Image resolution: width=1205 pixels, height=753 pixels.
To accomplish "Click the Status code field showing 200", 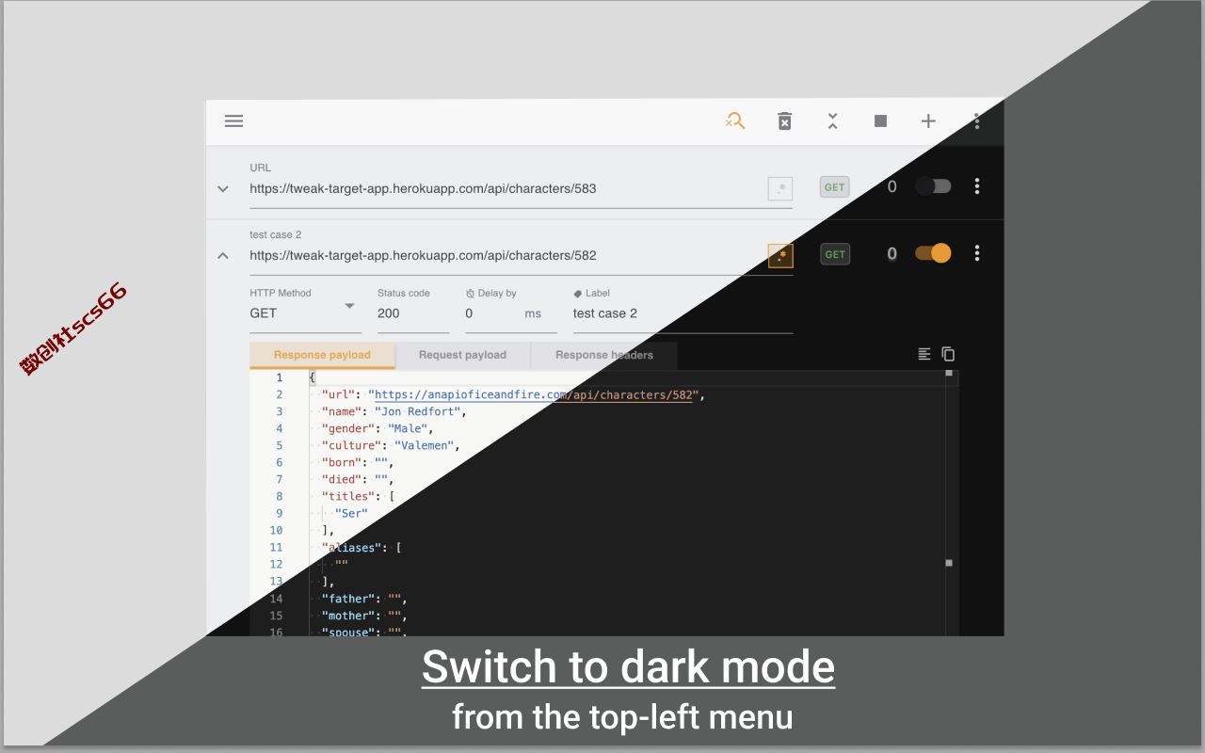I will click(413, 313).
